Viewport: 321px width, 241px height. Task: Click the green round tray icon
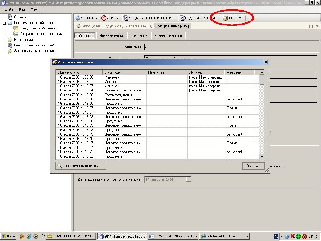pos(298,237)
